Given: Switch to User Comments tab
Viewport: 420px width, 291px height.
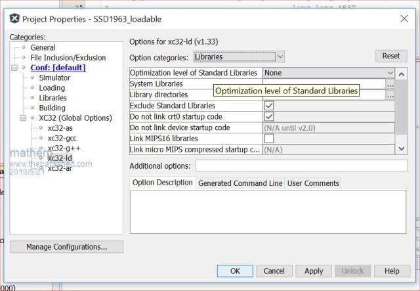Looking at the screenshot, I should tap(313, 183).
